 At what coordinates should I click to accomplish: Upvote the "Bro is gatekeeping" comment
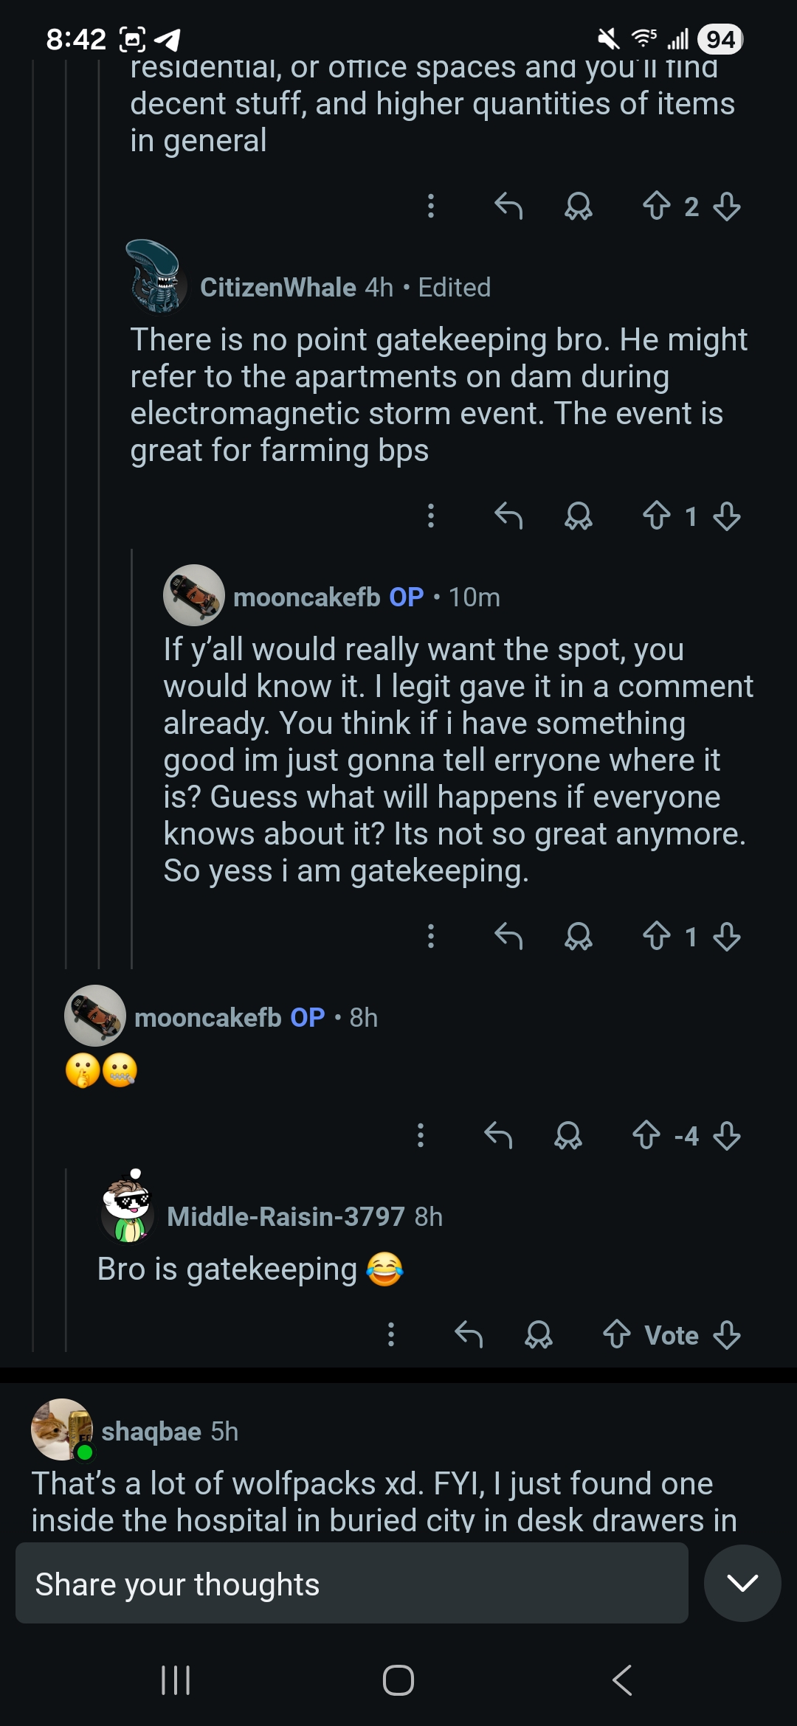click(x=616, y=1335)
